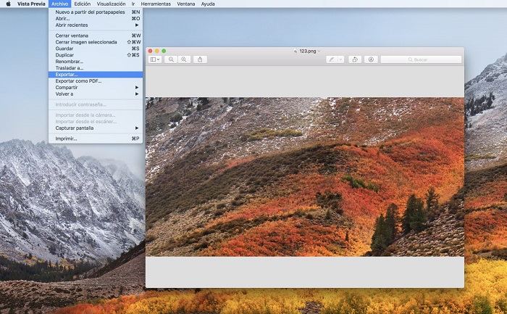This screenshot has width=507, height=314.
Task: Click the markup pen icon
Action: (332, 59)
